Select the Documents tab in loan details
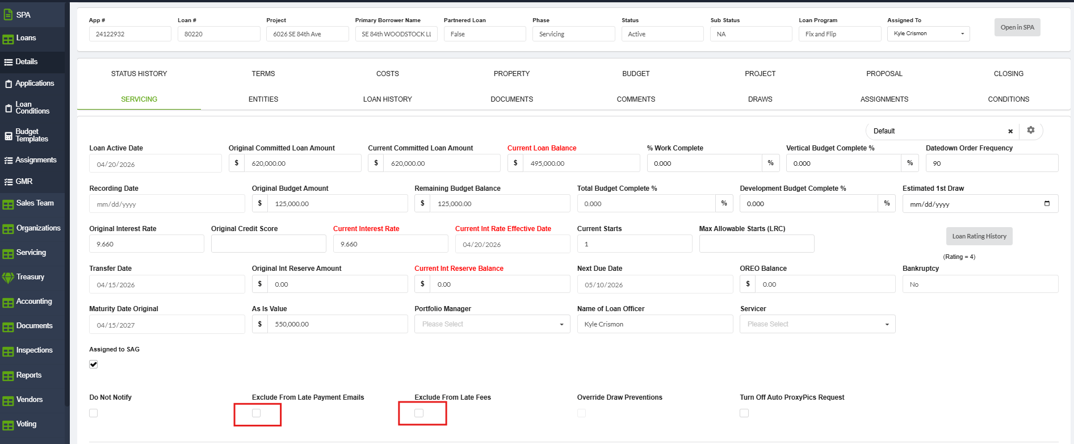 point(511,99)
